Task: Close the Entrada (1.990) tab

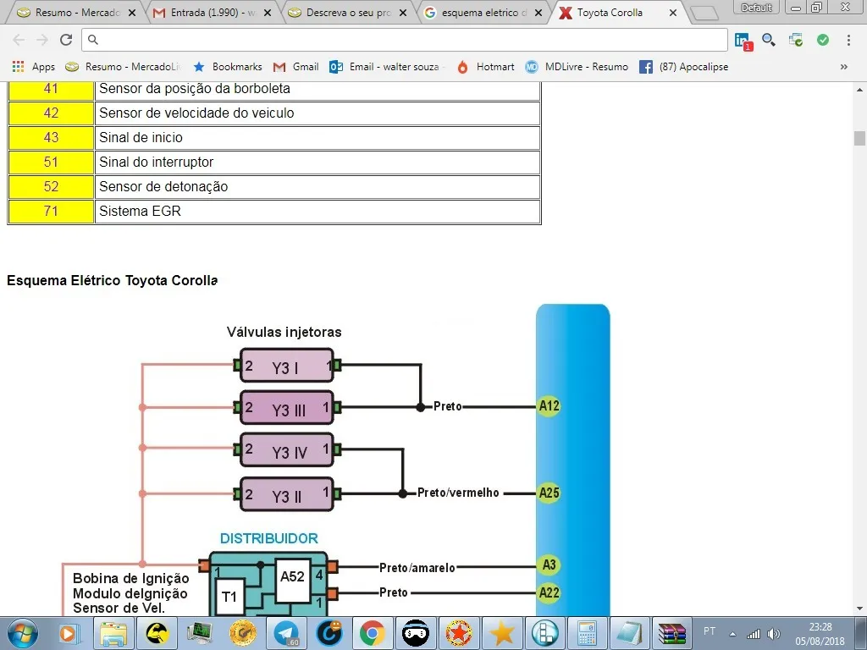Action: (267, 13)
